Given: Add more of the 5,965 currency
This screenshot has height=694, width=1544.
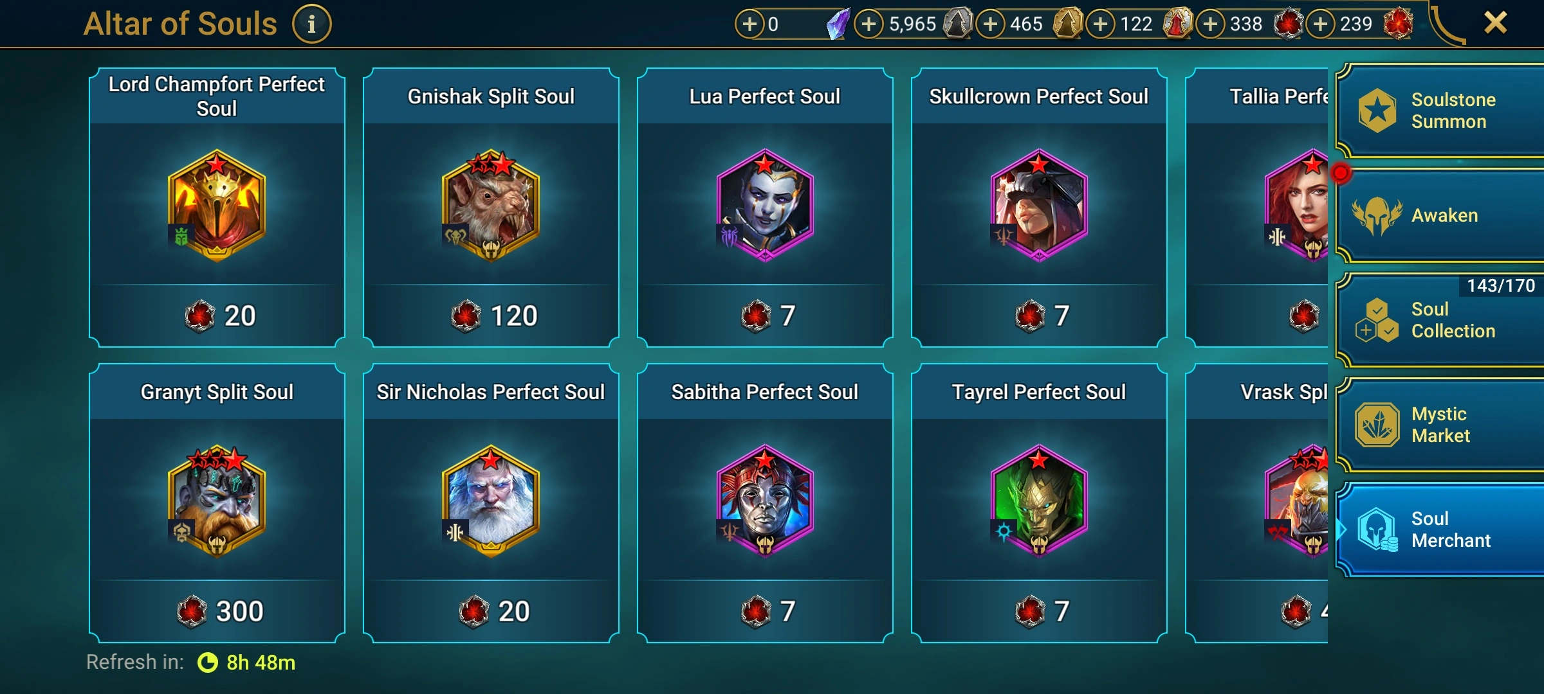Looking at the screenshot, I should 869,24.
